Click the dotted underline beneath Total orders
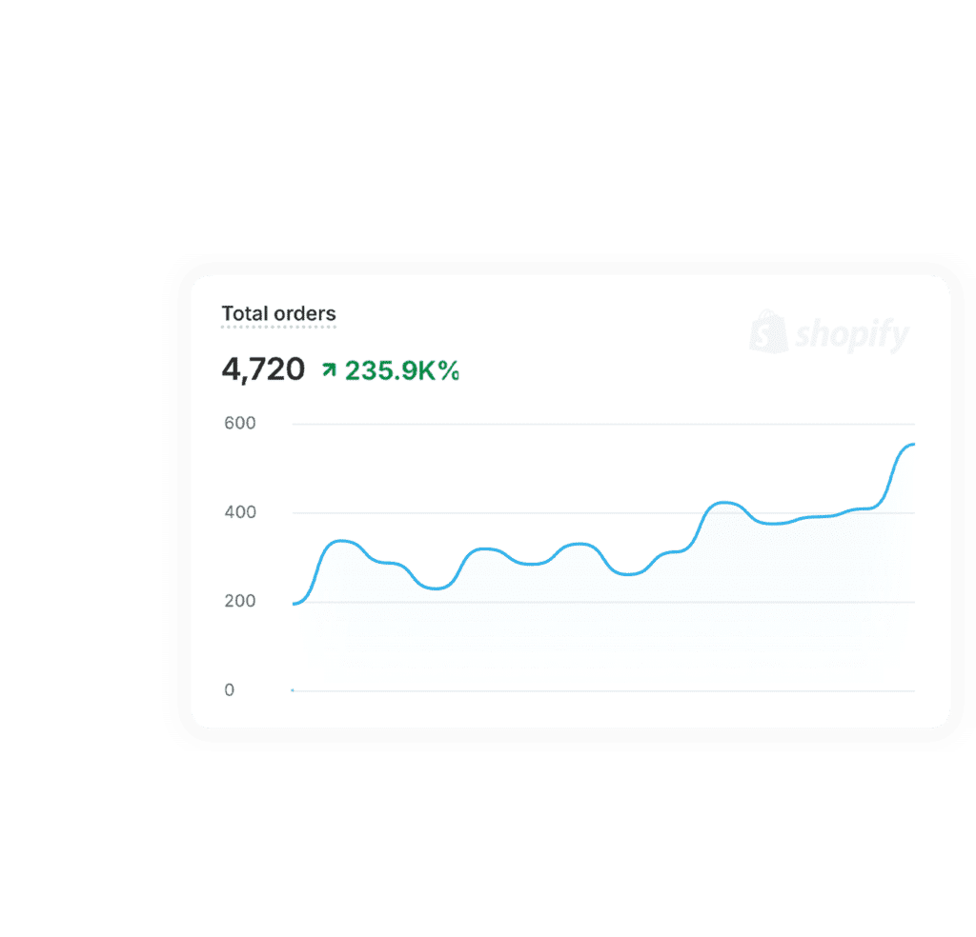Image resolution: width=976 pixels, height=937 pixels. tap(278, 327)
